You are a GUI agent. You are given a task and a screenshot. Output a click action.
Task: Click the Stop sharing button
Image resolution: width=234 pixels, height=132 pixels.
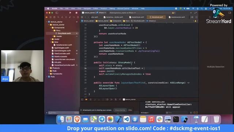pos(120,110)
